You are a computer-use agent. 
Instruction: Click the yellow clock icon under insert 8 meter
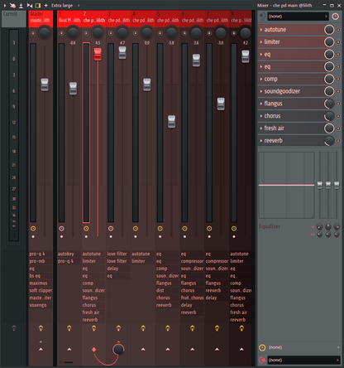[234, 229]
